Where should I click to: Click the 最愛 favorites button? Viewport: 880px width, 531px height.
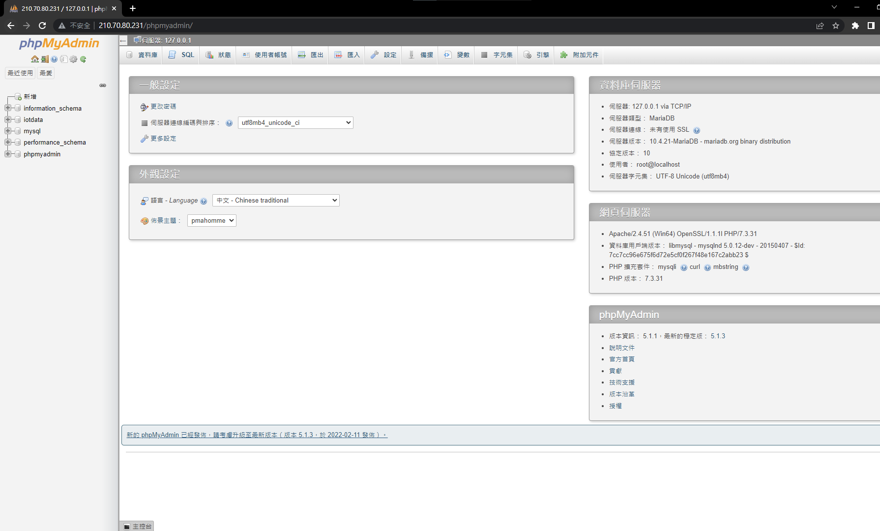point(46,73)
